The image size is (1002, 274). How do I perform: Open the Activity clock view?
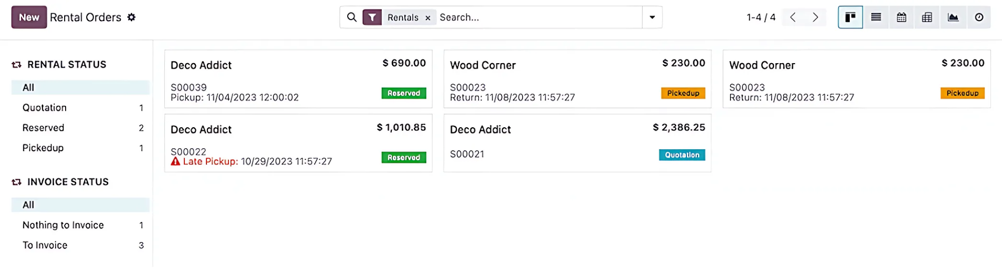978,18
